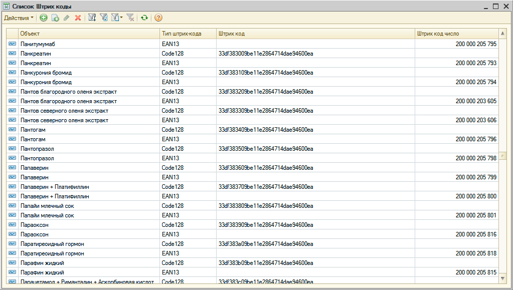Expand the filter history dropdown arrow
This screenshot has width=513, height=290.
[x=121, y=18]
